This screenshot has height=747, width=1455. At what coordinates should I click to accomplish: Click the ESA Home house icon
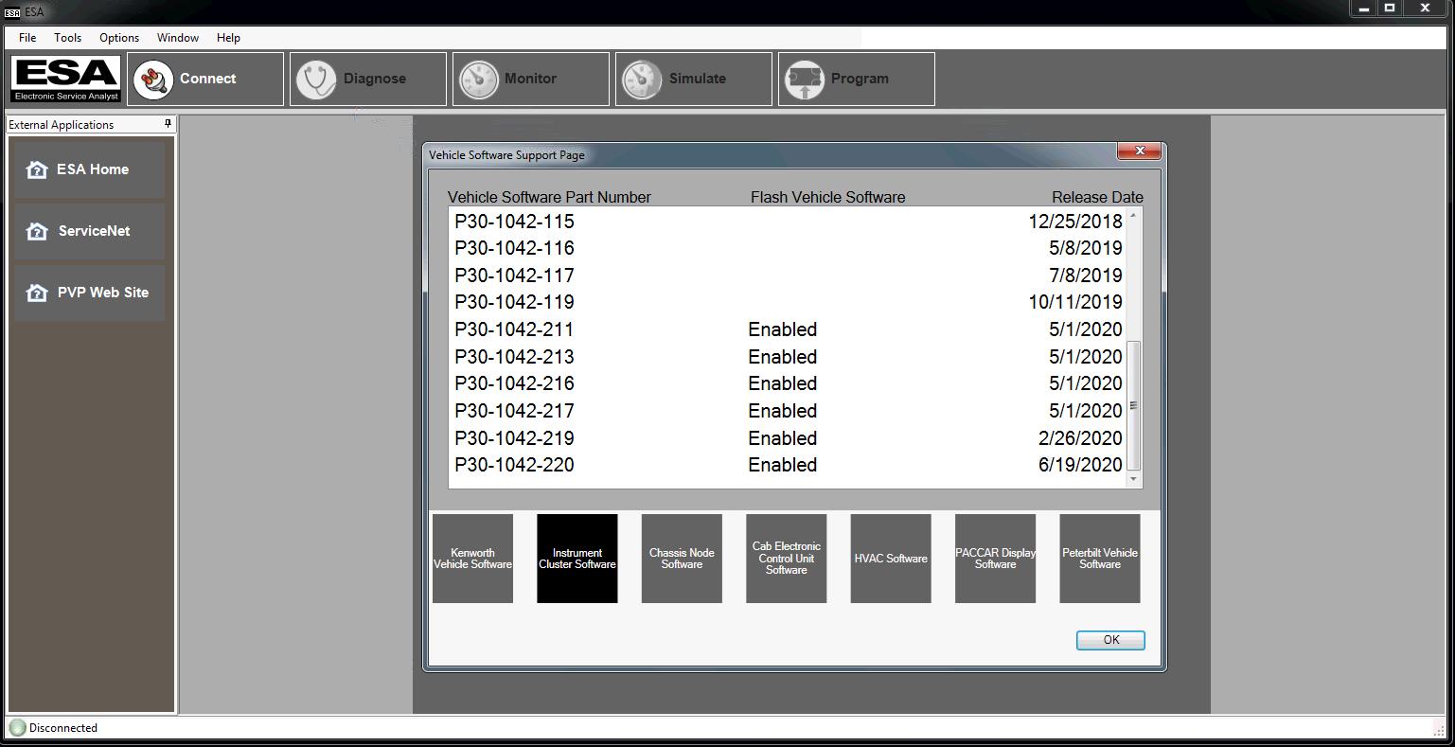[37, 169]
